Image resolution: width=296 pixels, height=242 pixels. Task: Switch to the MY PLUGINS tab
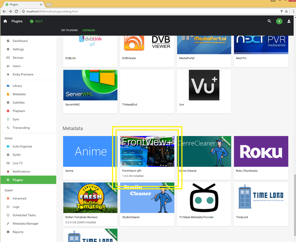(69, 30)
